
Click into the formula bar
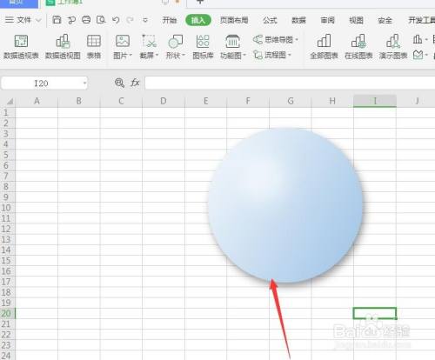290,83
